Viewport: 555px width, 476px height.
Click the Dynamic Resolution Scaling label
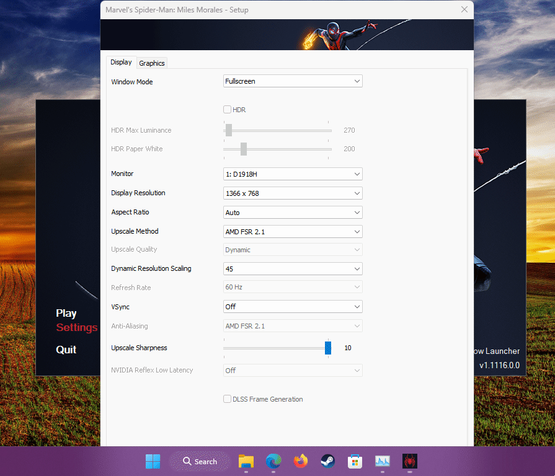pyautogui.click(x=151, y=268)
